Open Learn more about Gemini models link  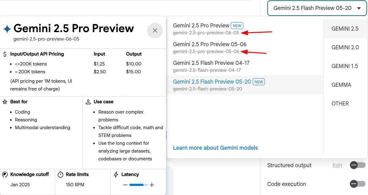215,148
